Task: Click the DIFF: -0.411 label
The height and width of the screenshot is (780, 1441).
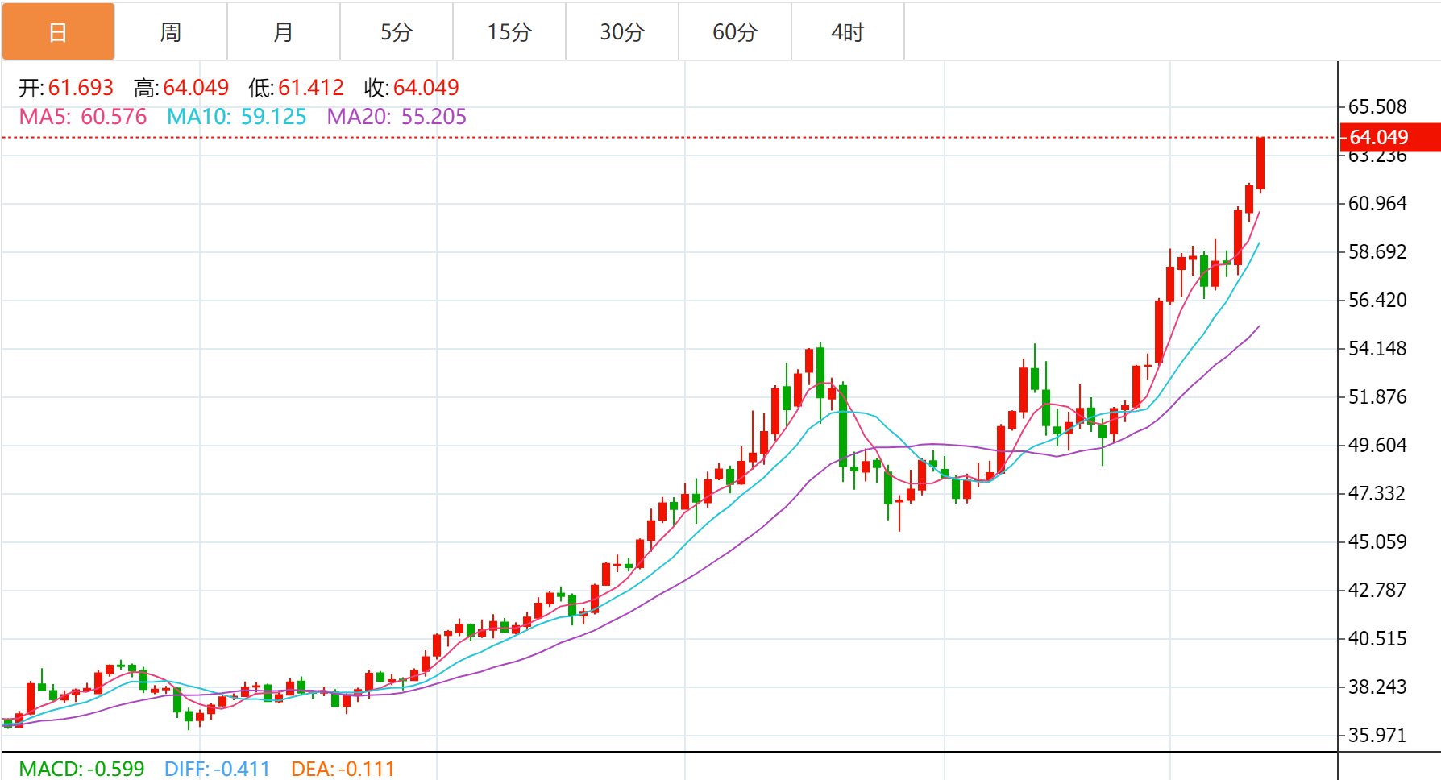Action: tap(217, 769)
